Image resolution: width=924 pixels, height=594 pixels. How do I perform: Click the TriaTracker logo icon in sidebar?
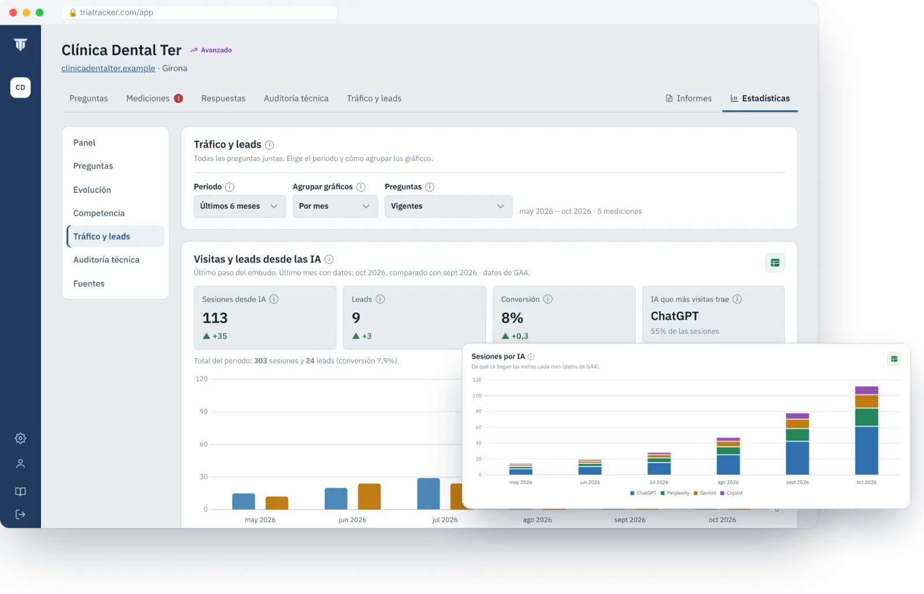pyautogui.click(x=20, y=44)
